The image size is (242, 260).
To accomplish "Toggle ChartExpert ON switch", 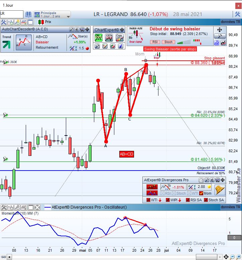I will point(99,38).
